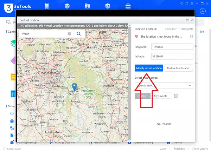Add location to favorites with star

point(191,36)
